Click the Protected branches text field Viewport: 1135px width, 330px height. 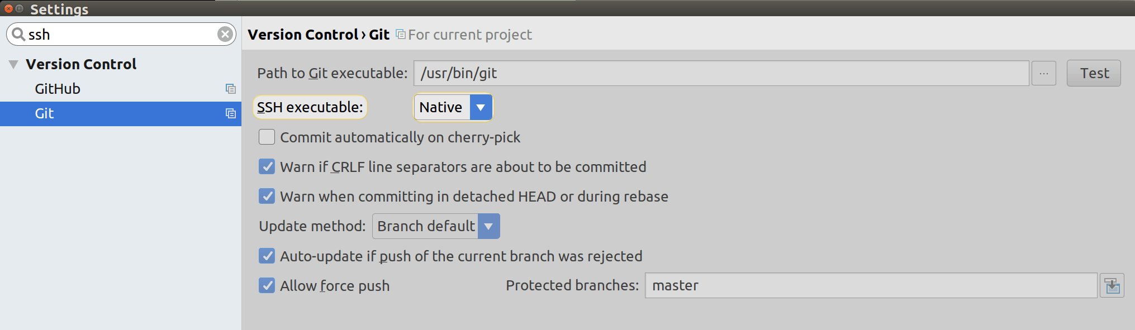coord(870,286)
